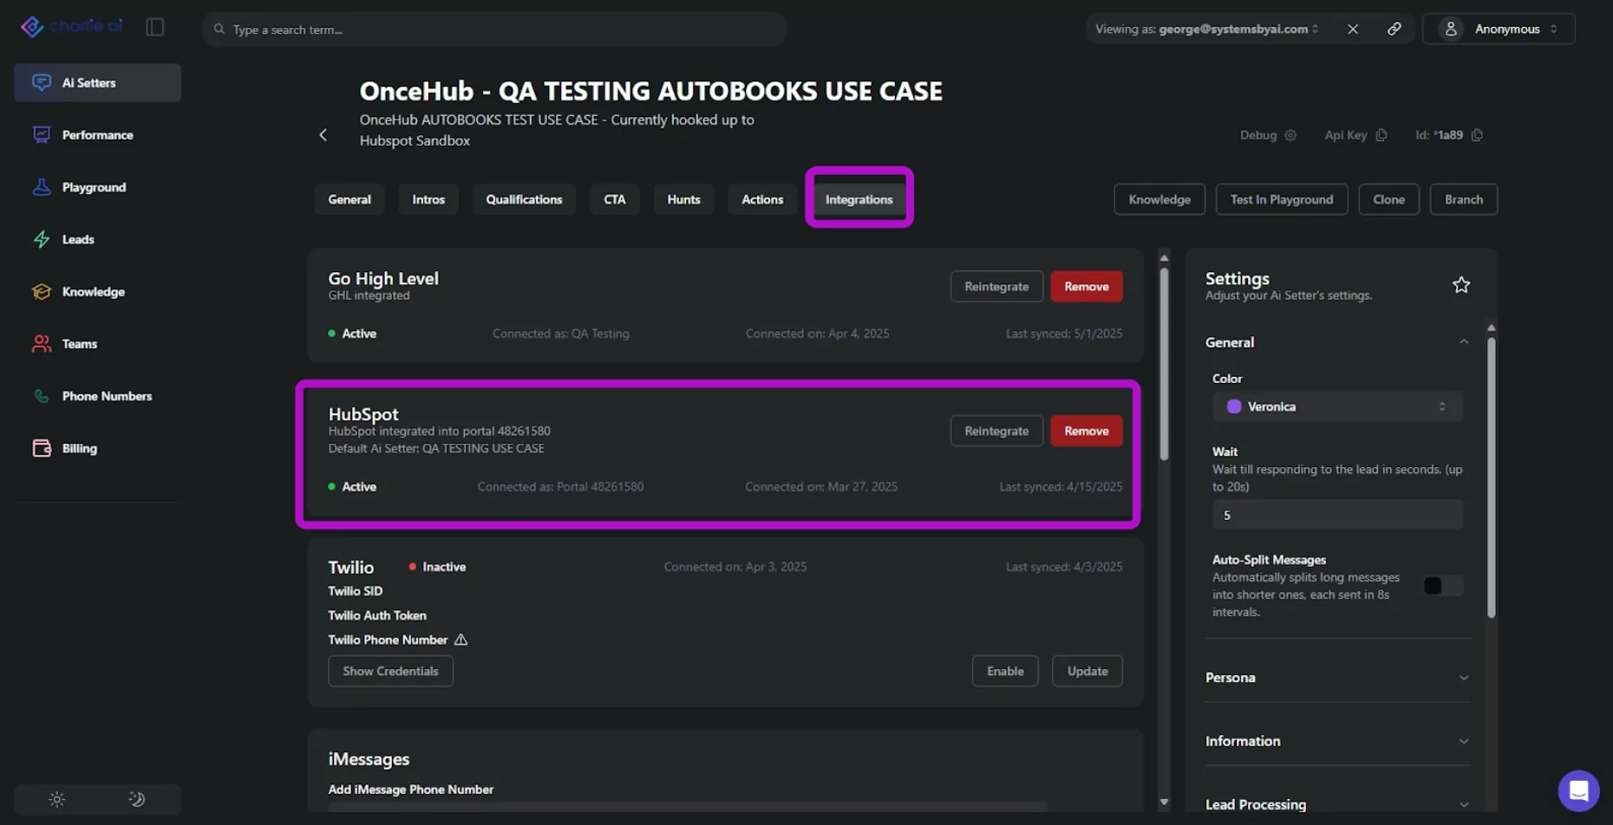Reintegrate HubSpot

point(996,431)
